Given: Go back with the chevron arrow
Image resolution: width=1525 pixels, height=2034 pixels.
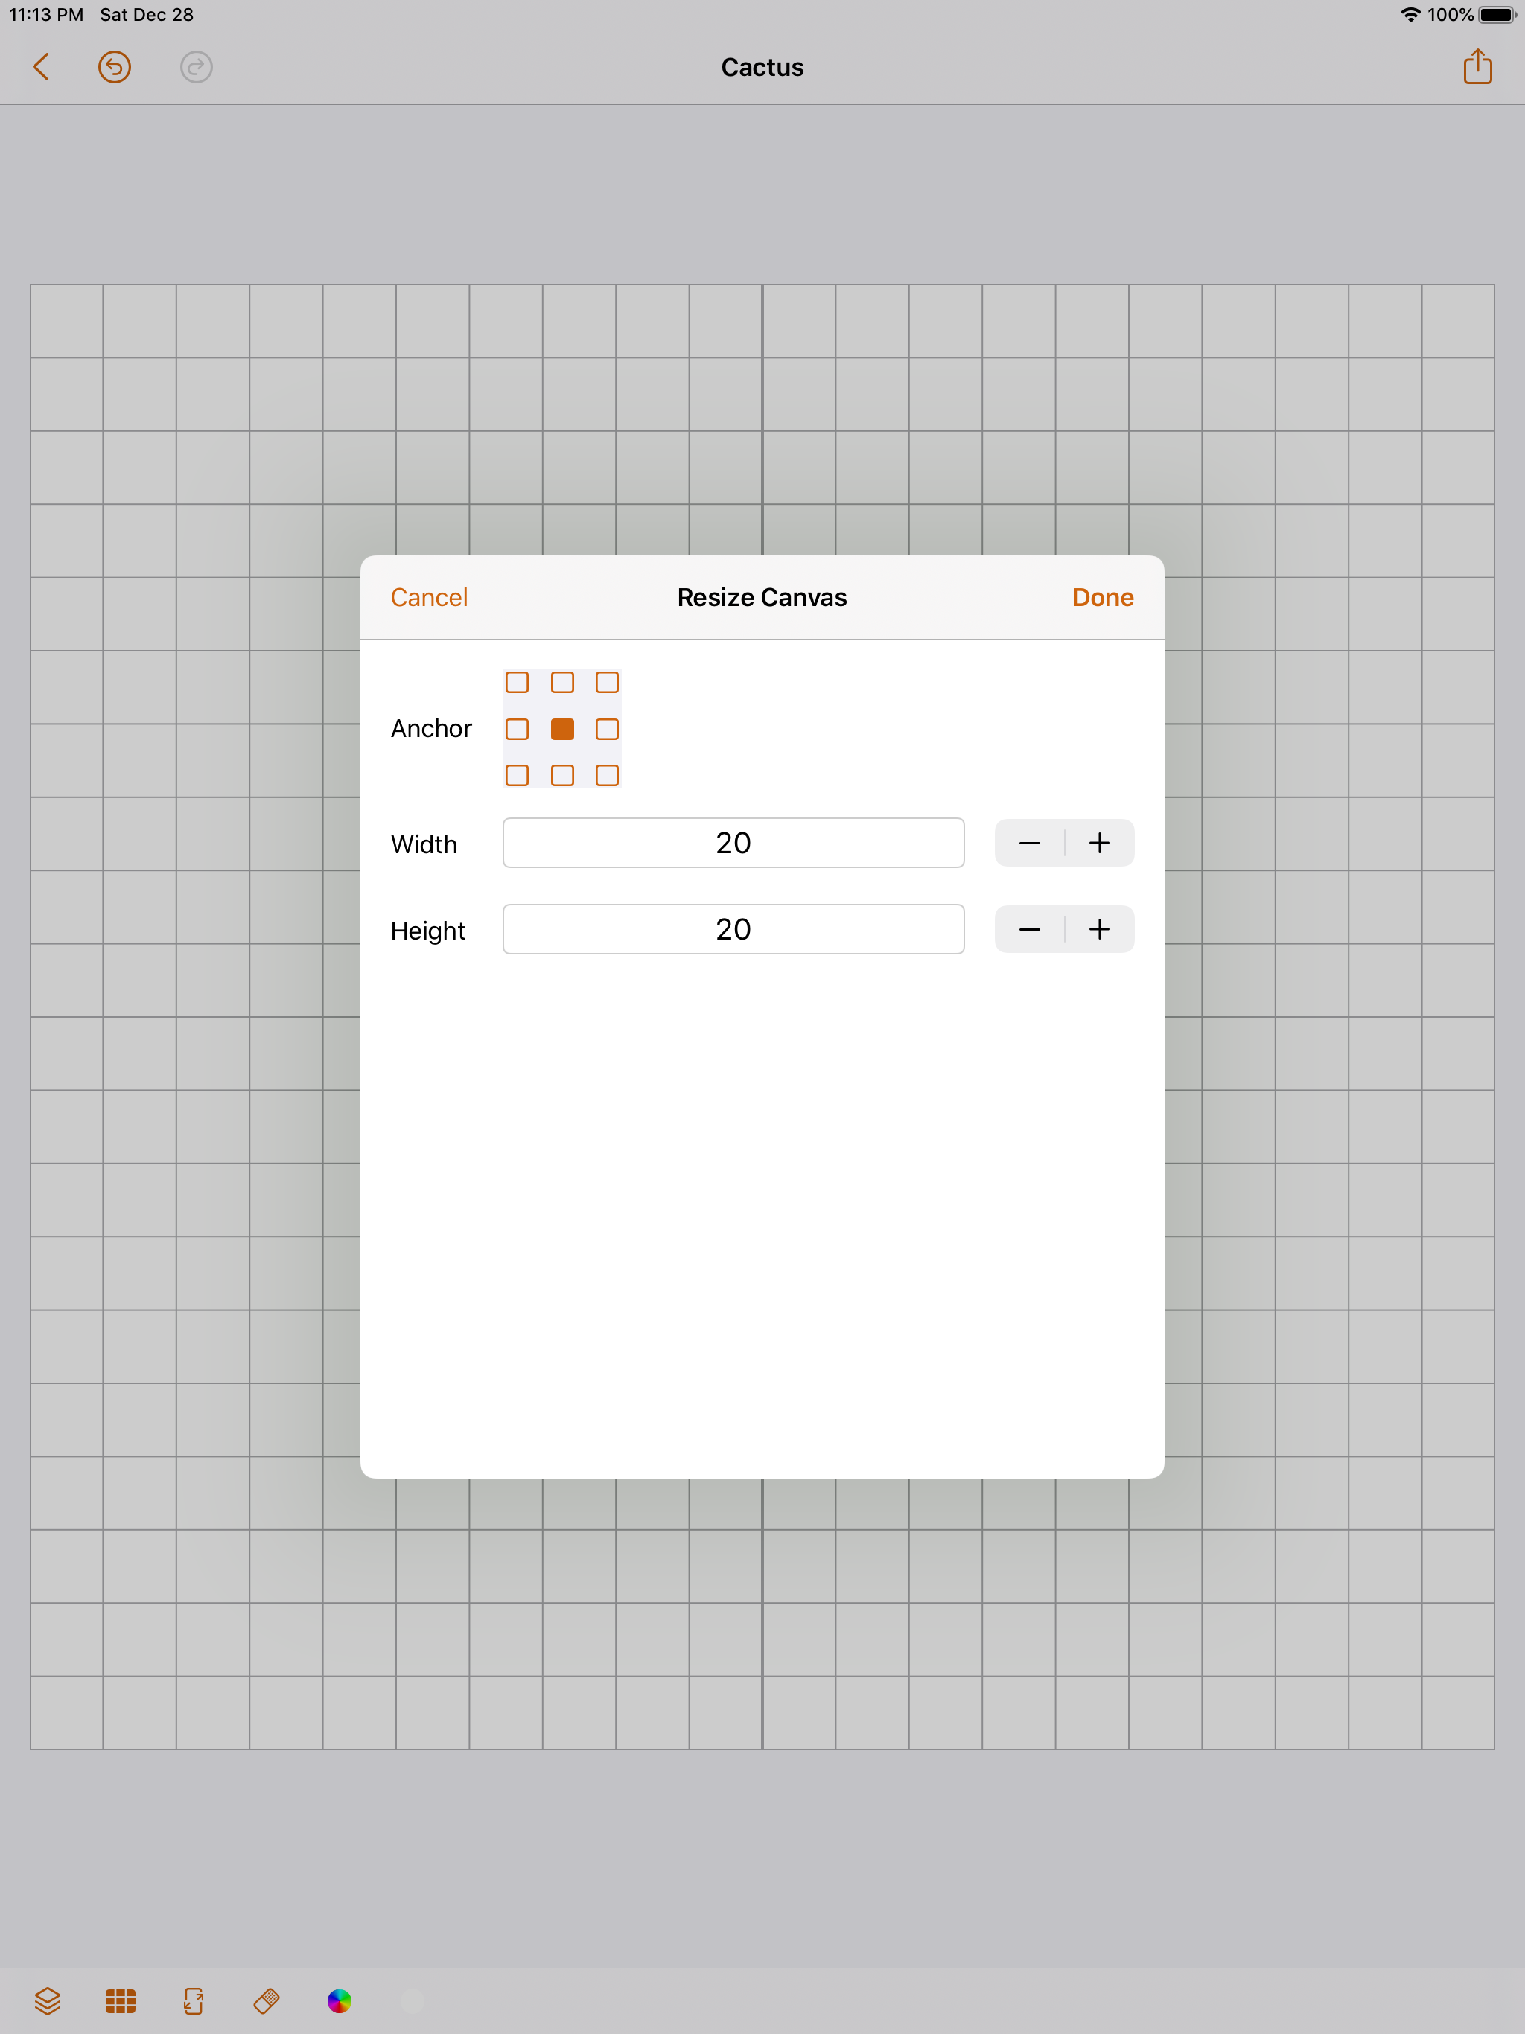Looking at the screenshot, I should (40, 67).
